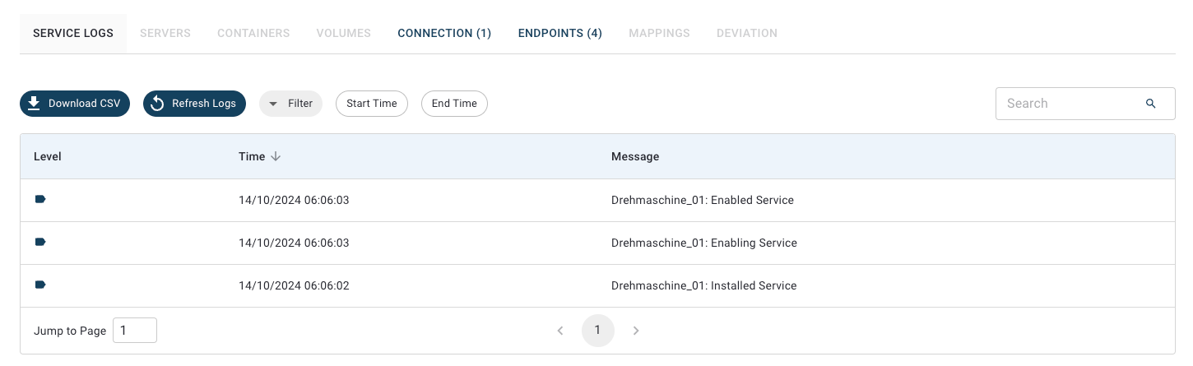This screenshot has width=1193, height=366.
Task: Click the search magnifier icon
Action: tap(1150, 104)
